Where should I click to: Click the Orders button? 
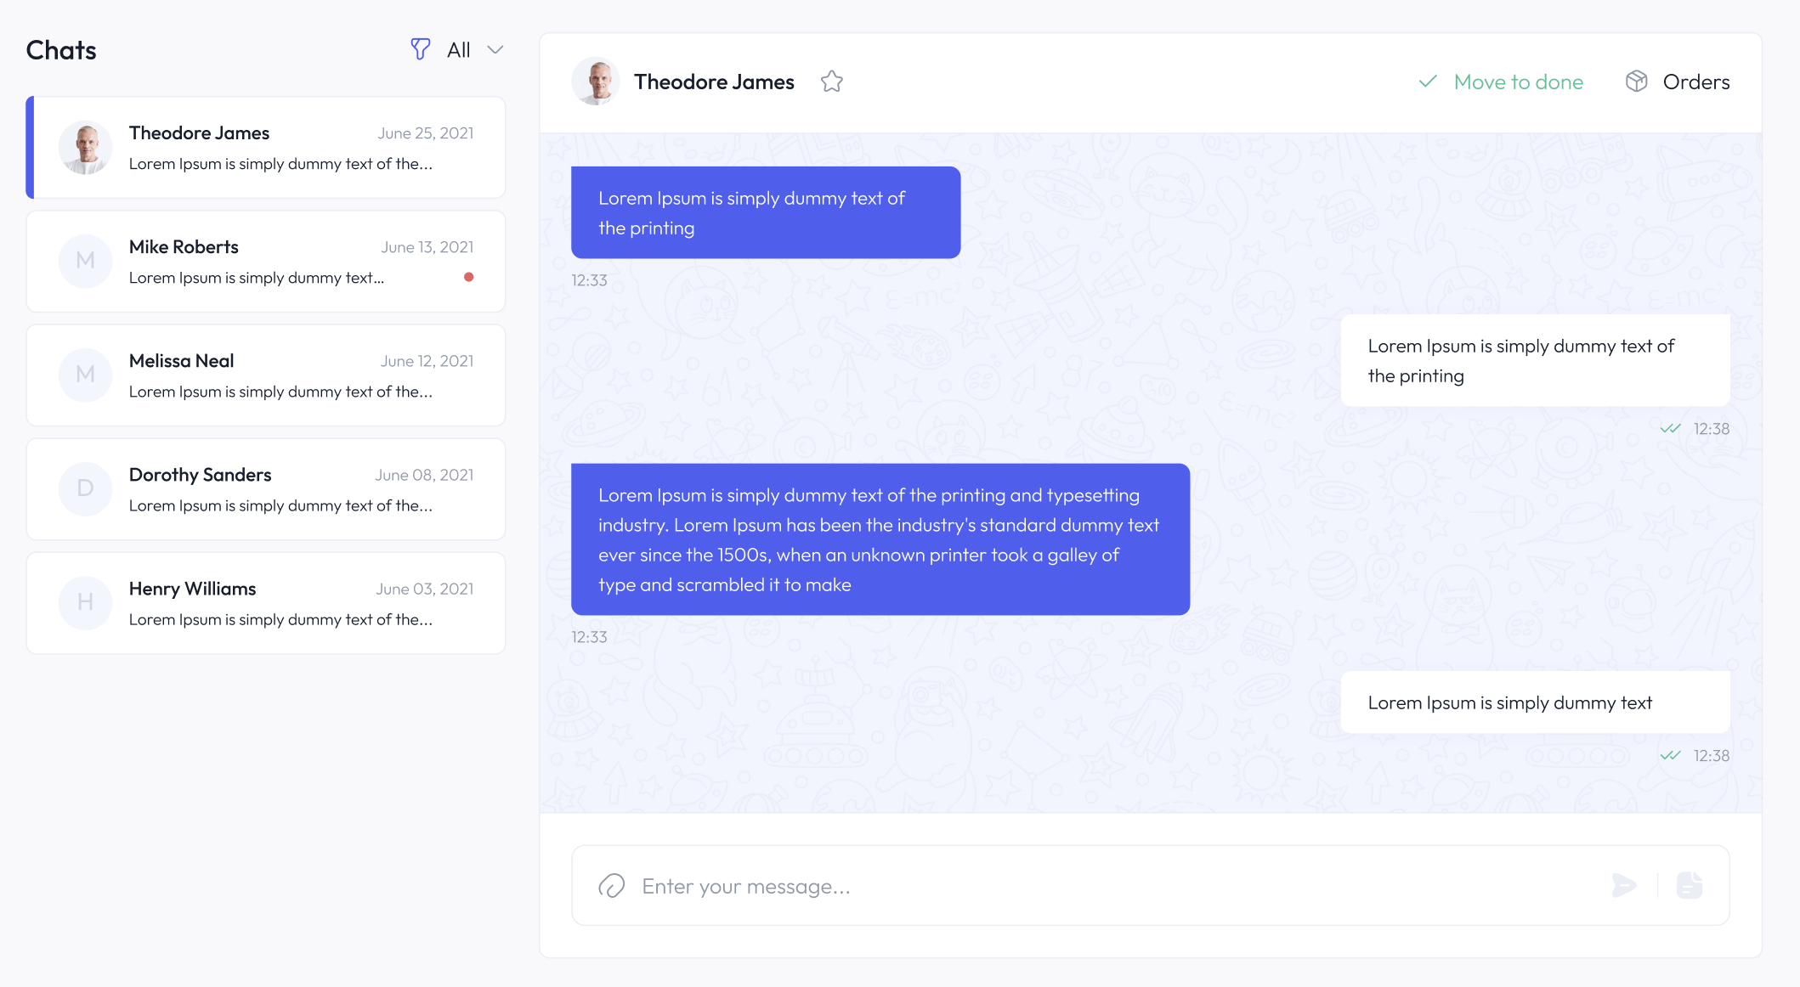(1695, 81)
